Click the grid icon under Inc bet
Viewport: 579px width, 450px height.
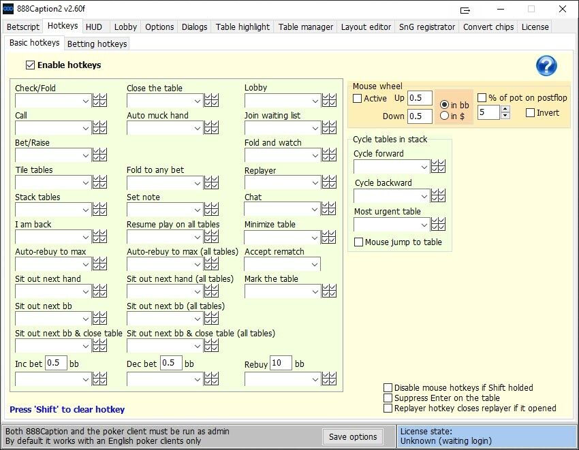(99, 379)
